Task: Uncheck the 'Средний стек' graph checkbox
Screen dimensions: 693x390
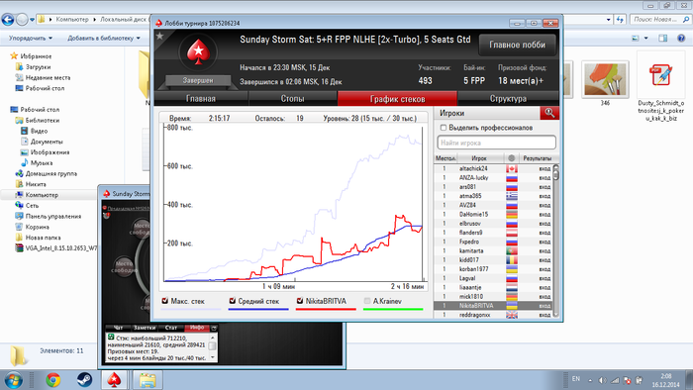Action: coord(232,301)
